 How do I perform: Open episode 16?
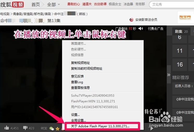pos(179,65)
